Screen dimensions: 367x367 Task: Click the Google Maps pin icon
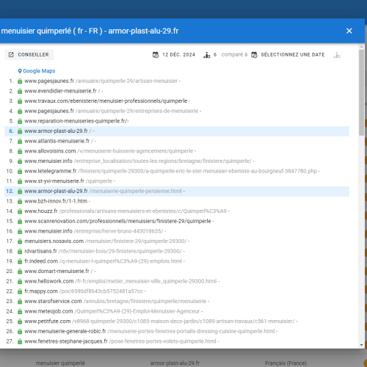(x=20, y=71)
